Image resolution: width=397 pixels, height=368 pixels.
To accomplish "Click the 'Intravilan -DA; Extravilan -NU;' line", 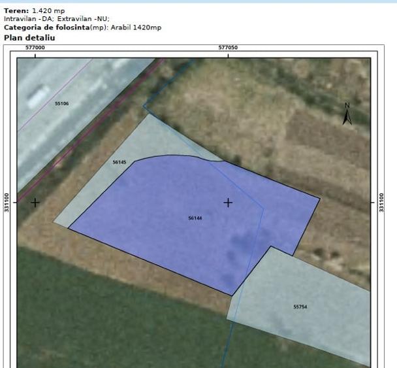I will pyautogui.click(x=56, y=19).
